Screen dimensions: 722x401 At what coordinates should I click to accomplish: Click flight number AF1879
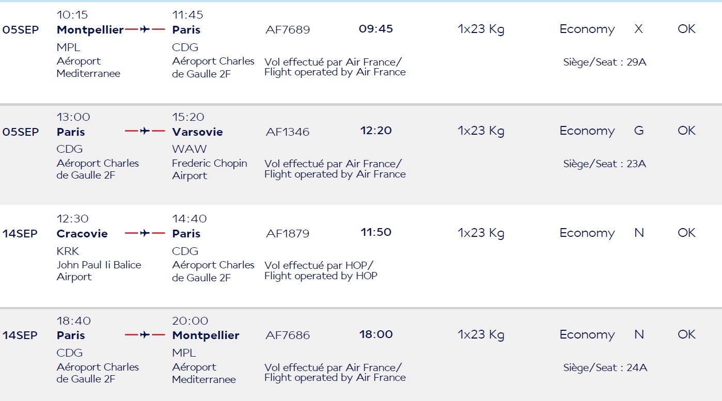[288, 233]
